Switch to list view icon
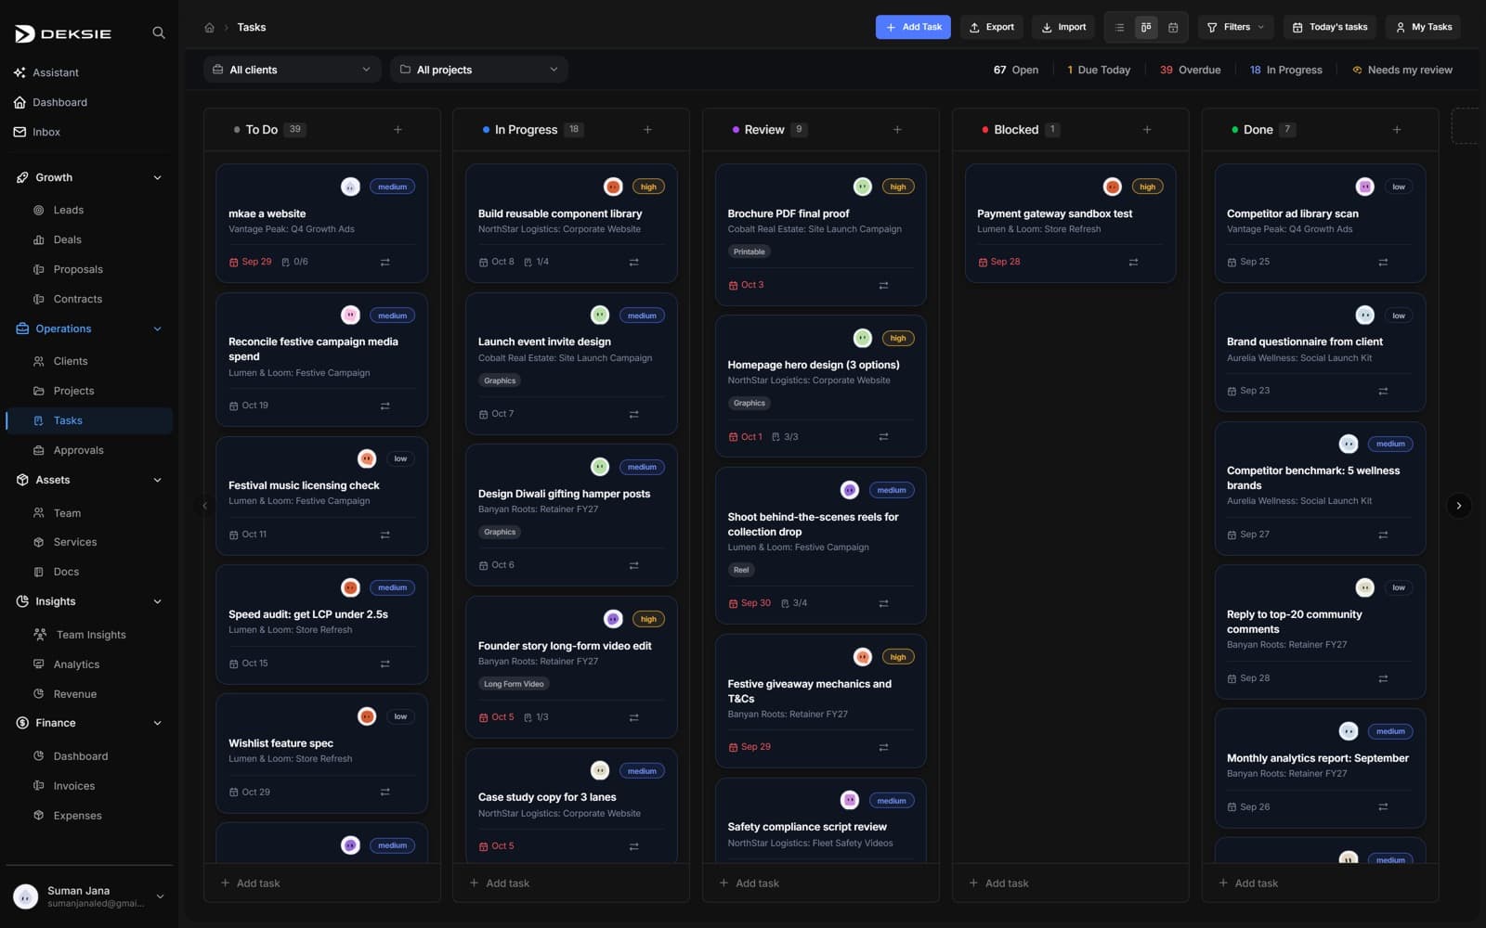Viewport: 1486px width, 928px height. [x=1119, y=27]
